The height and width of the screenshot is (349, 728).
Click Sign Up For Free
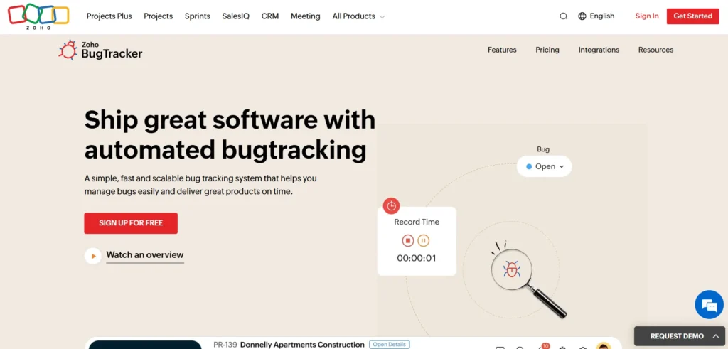coord(131,223)
